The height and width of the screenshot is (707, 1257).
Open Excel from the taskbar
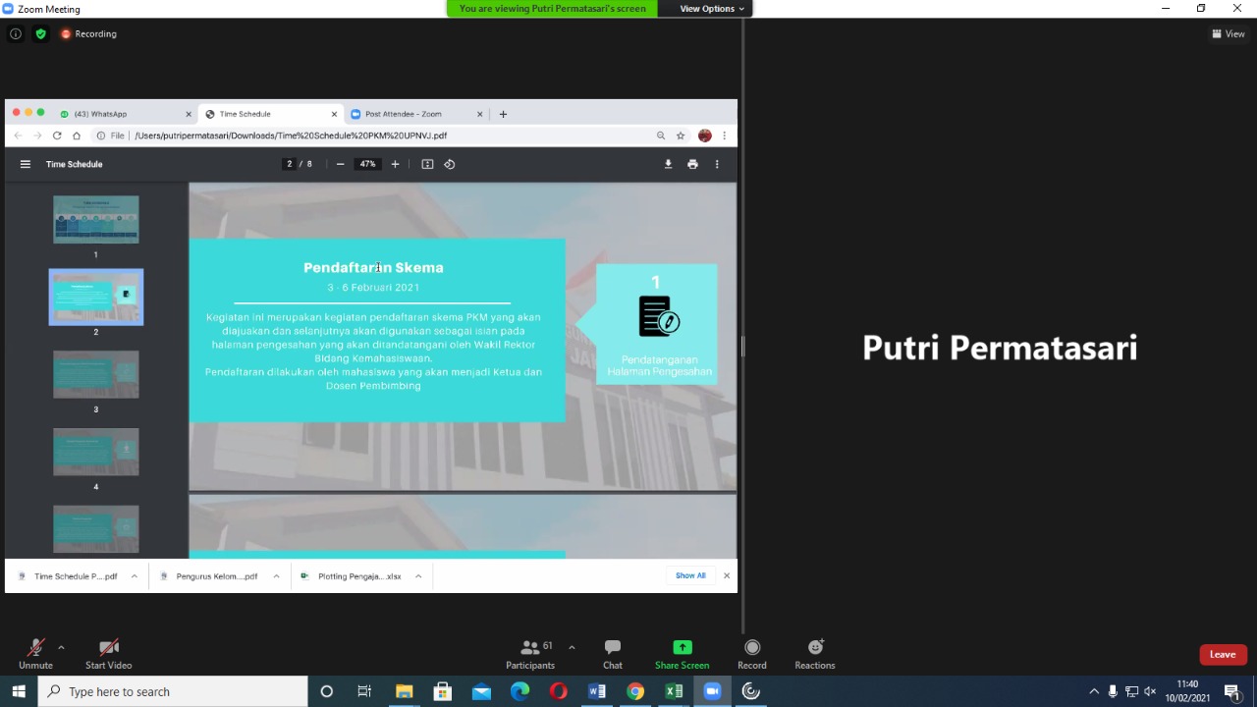674,691
